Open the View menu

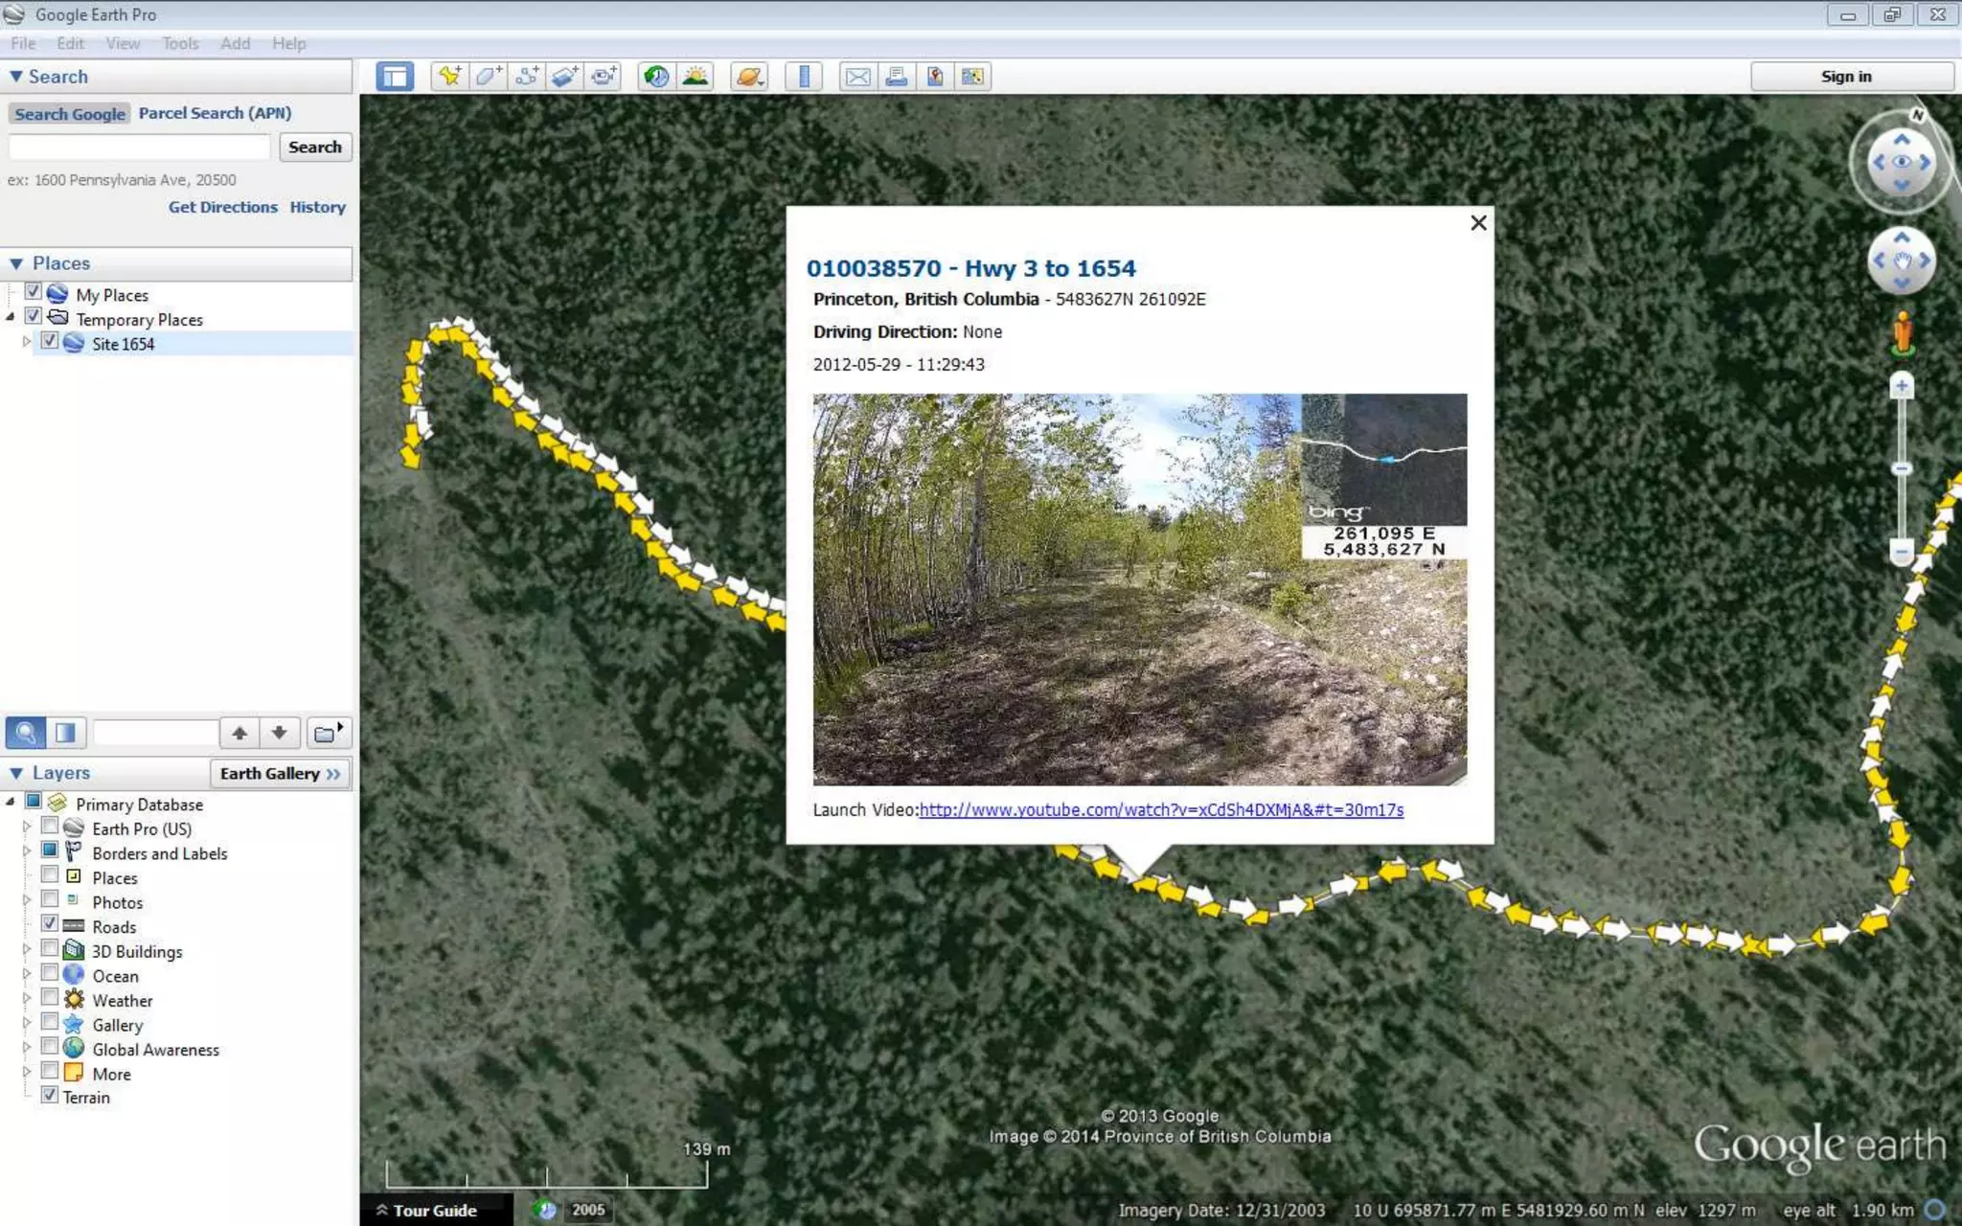(x=122, y=43)
